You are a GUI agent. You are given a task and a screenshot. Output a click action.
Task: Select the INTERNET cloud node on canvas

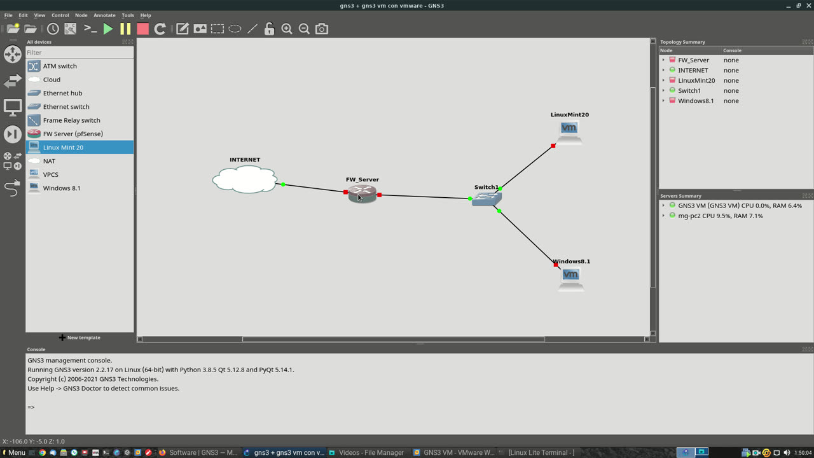[x=245, y=179]
